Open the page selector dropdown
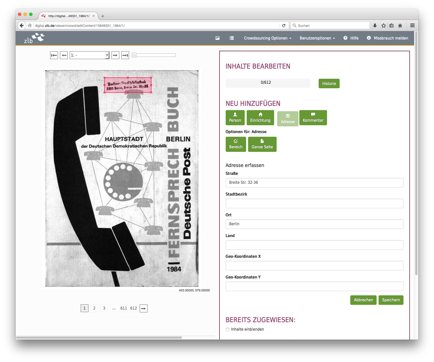Viewport: 434px width, 362px height. 89,55
